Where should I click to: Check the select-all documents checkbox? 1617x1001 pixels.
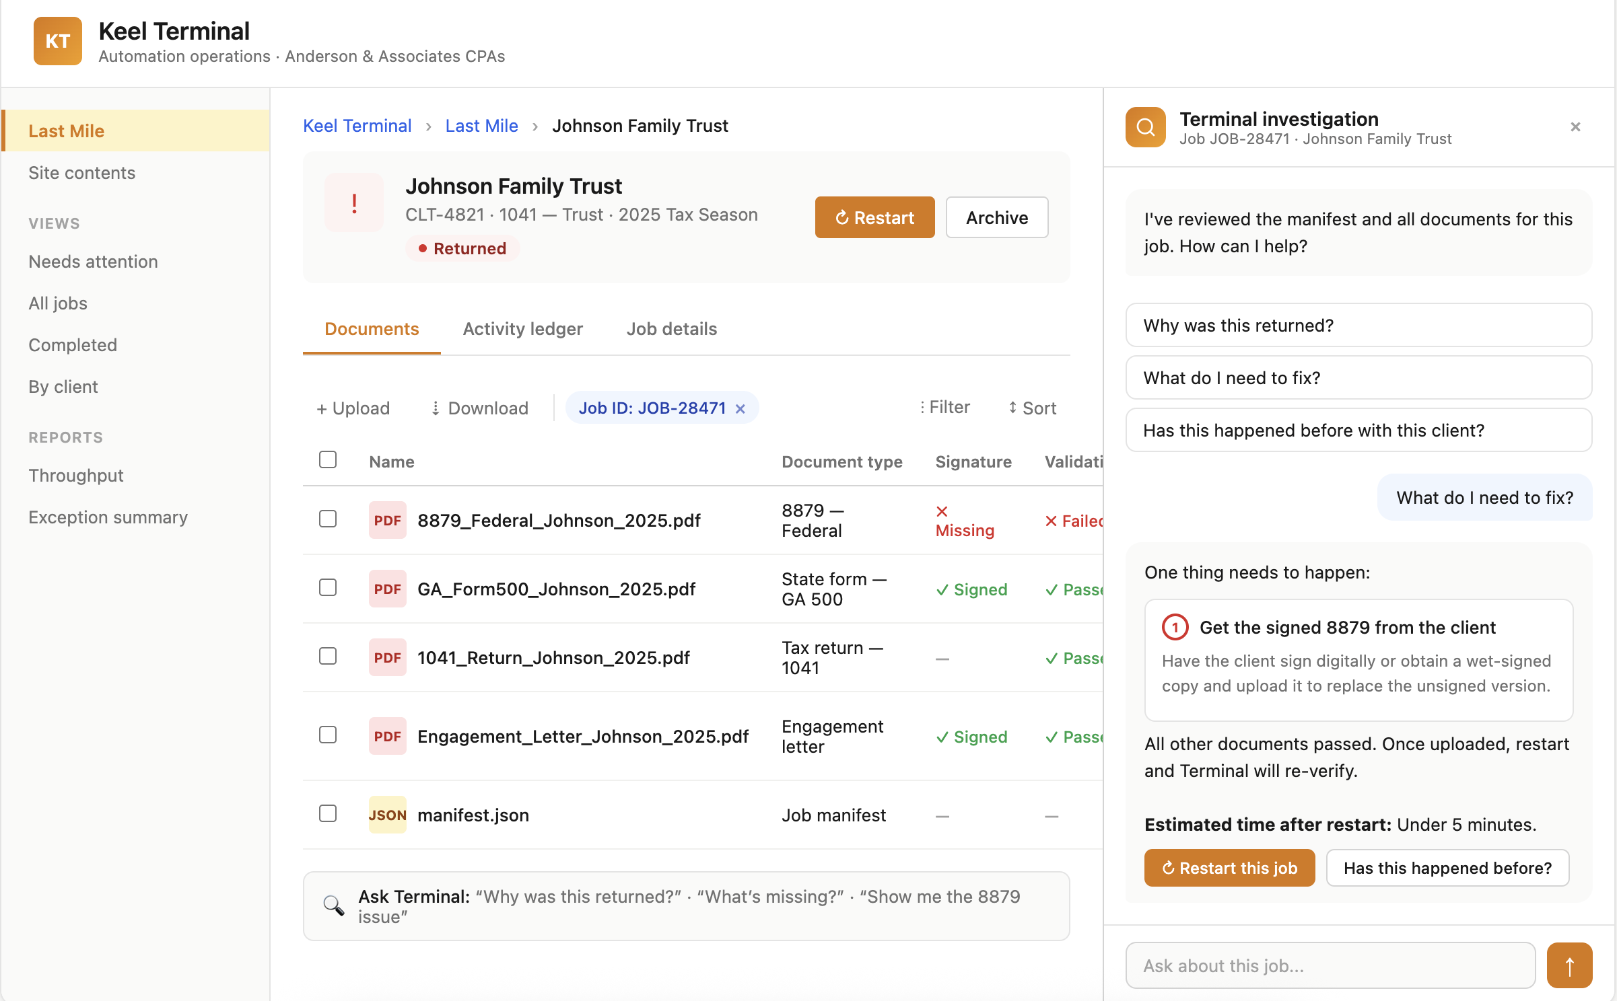(328, 459)
